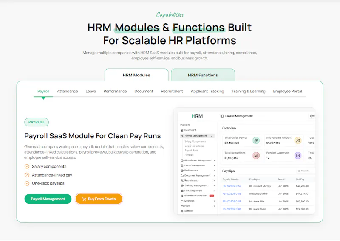Screen dimensions: 340x241
Task: Click the HR Management sidebar icon
Action: 182,191
